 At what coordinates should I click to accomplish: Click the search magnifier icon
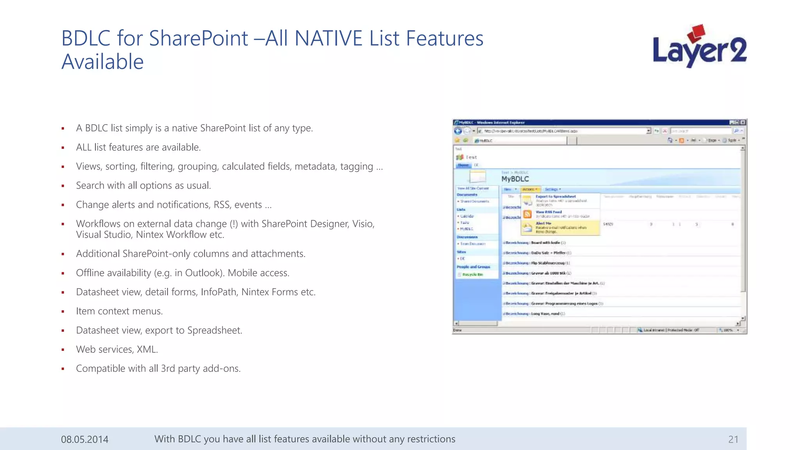736,131
